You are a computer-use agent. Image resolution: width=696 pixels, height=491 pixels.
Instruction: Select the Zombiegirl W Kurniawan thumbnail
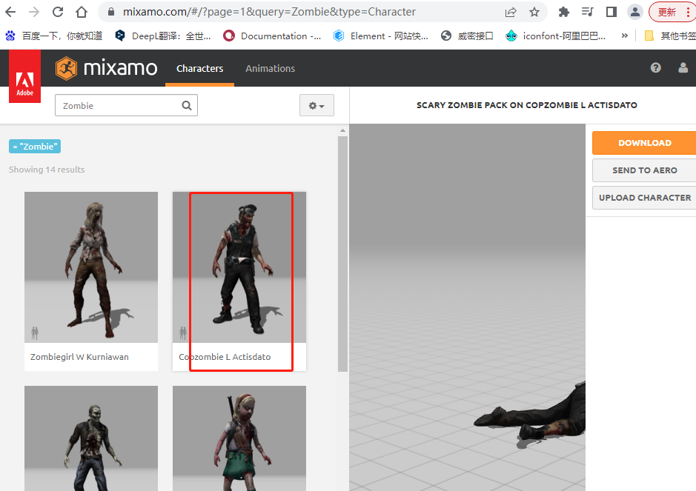pyautogui.click(x=91, y=267)
